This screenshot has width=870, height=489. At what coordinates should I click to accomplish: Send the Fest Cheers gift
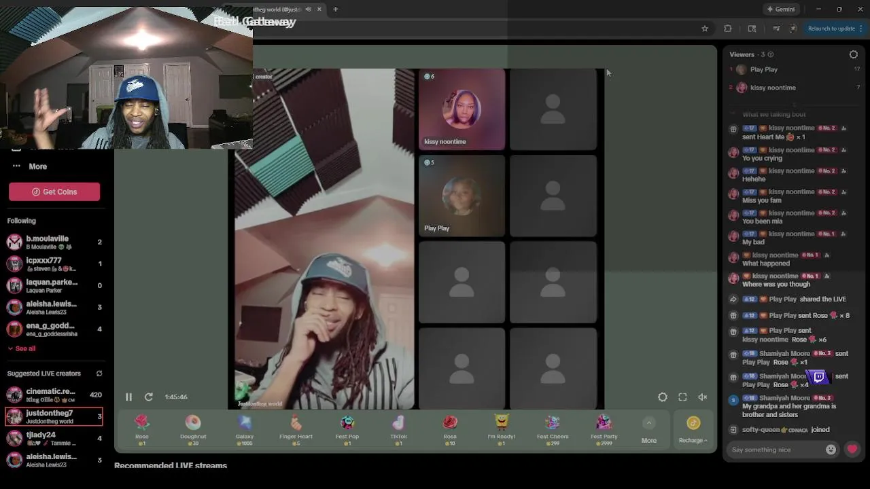pos(553,430)
